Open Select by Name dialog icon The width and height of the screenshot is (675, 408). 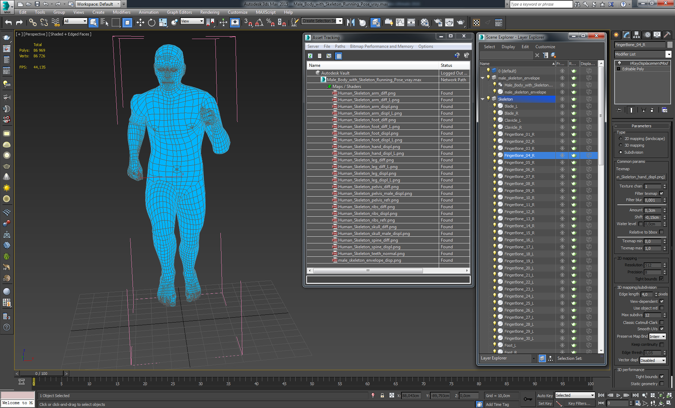pos(104,23)
